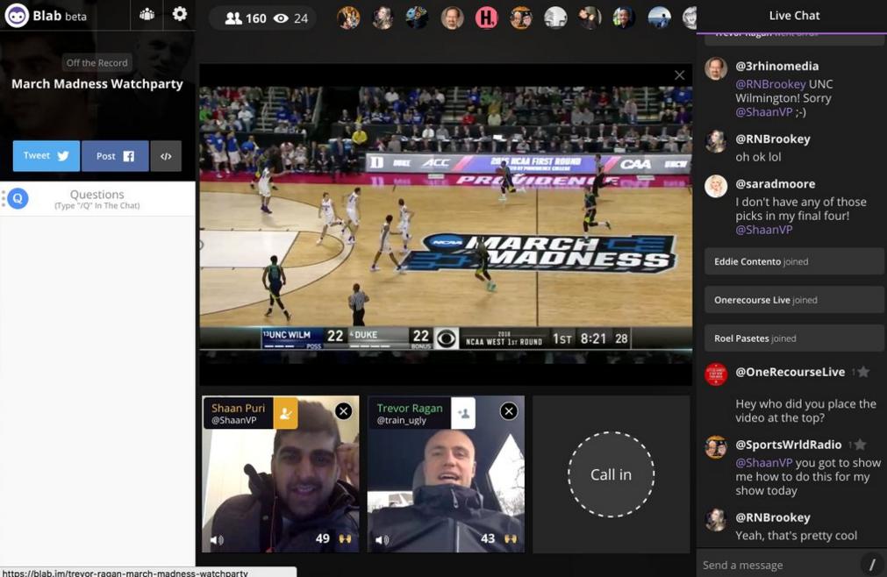Open the red H viewer avatar
This screenshot has height=577, width=887.
click(x=486, y=18)
